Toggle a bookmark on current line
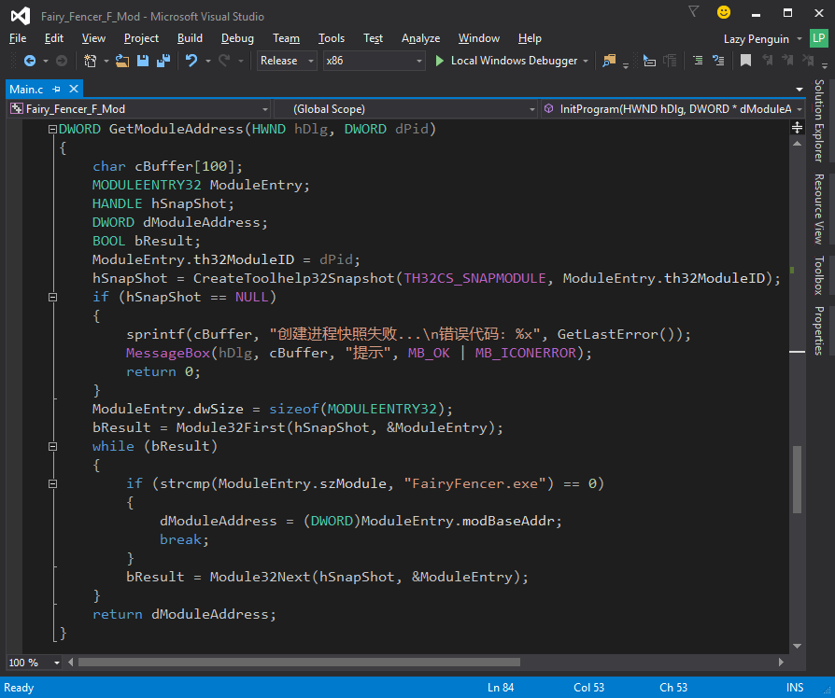The image size is (835, 698). point(745,61)
